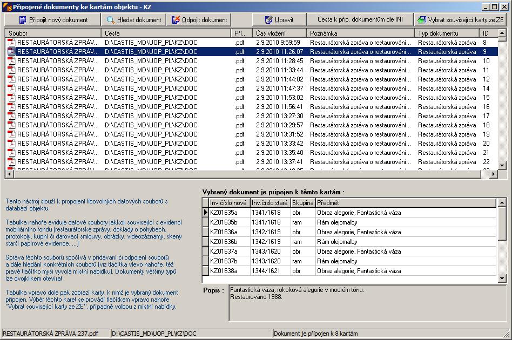Click Připojit nový dokument button
This screenshot has height=340, width=512.
click(52, 19)
